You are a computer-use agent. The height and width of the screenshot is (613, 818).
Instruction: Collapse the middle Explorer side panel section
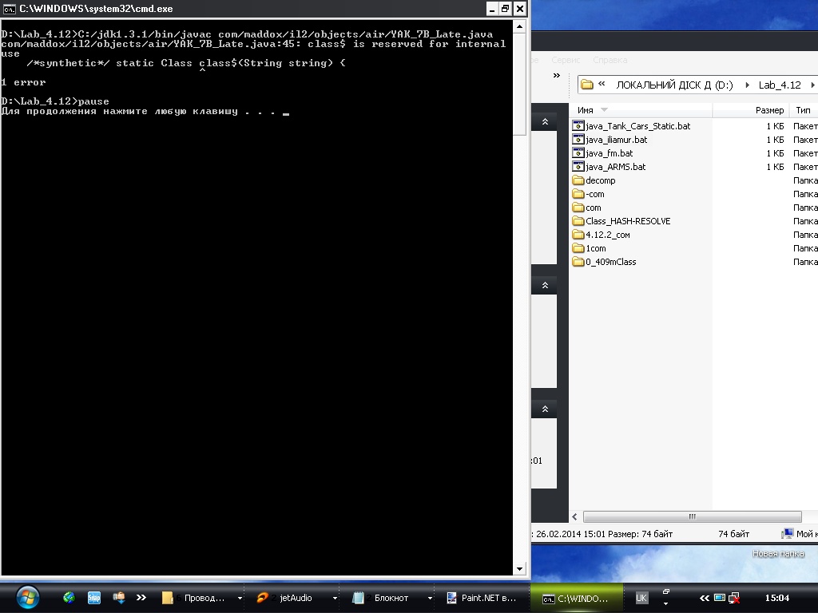pos(545,285)
